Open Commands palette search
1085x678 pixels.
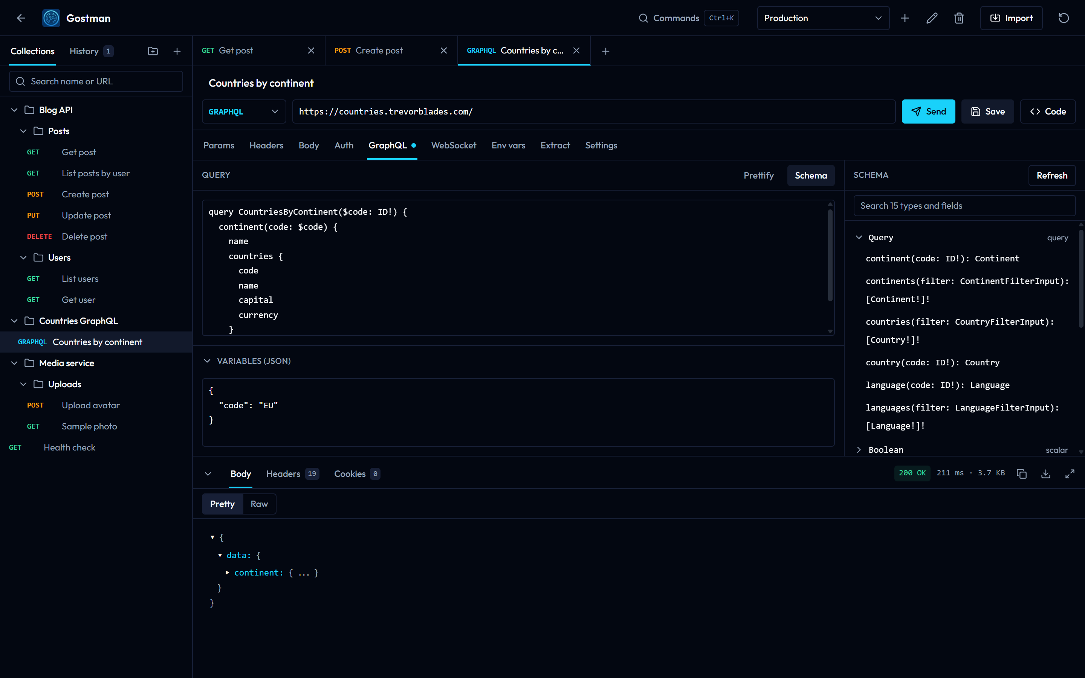point(688,18)
